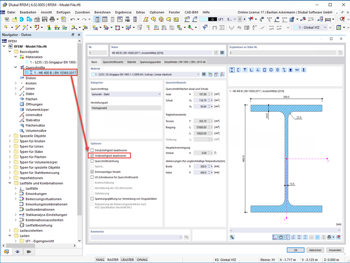Viewport: 350px width, 263px height.
Task: Click the 'Abbrechen' button
Action: pyautogui.click(x=315, y=250)
